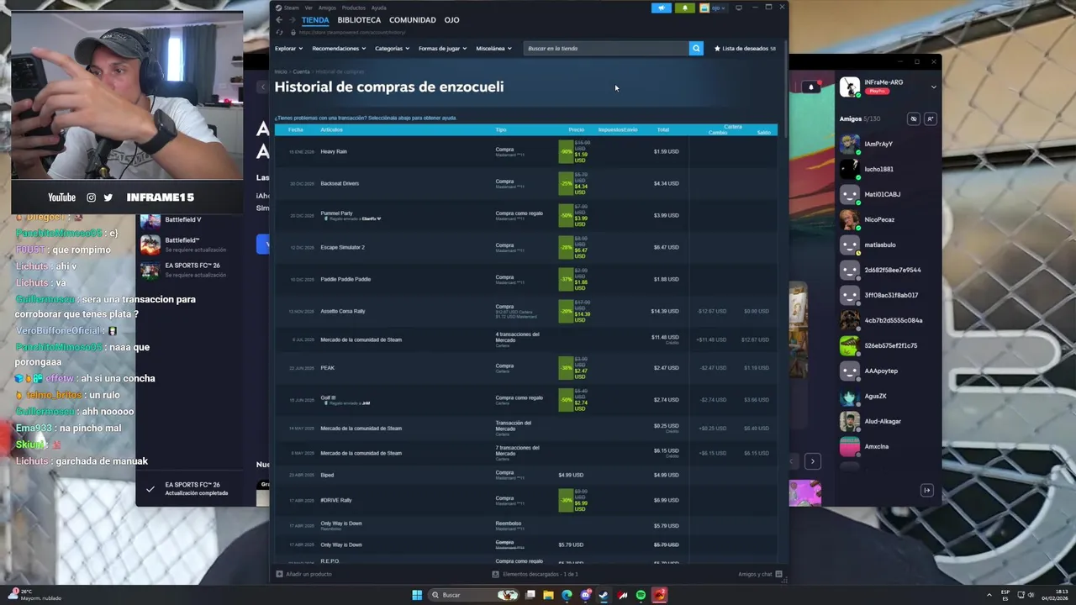Select friend lucho1881

(888, 170)
